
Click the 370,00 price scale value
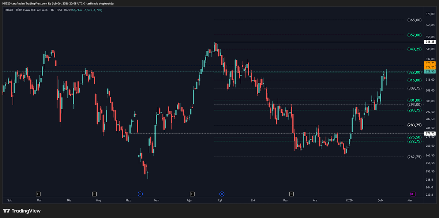pos(430,14)
